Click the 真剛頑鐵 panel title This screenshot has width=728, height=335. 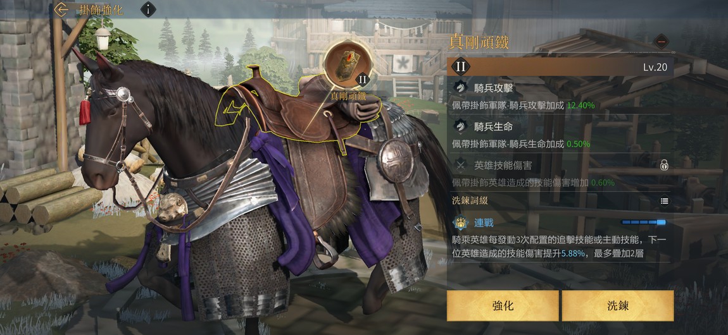[x=478, y=42]
